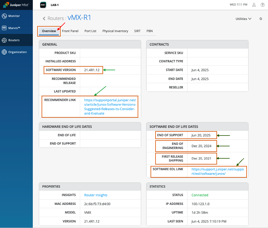Refresh the router page
The height and width of the screenshot is (228, 268).
tap(261, 19)
